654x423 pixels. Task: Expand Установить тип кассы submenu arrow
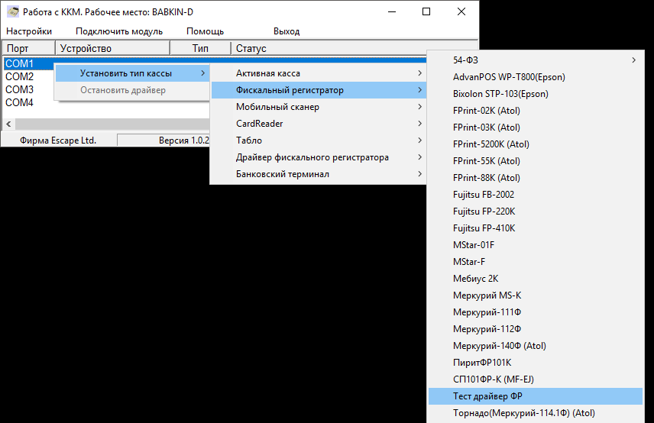click(202, 73)
